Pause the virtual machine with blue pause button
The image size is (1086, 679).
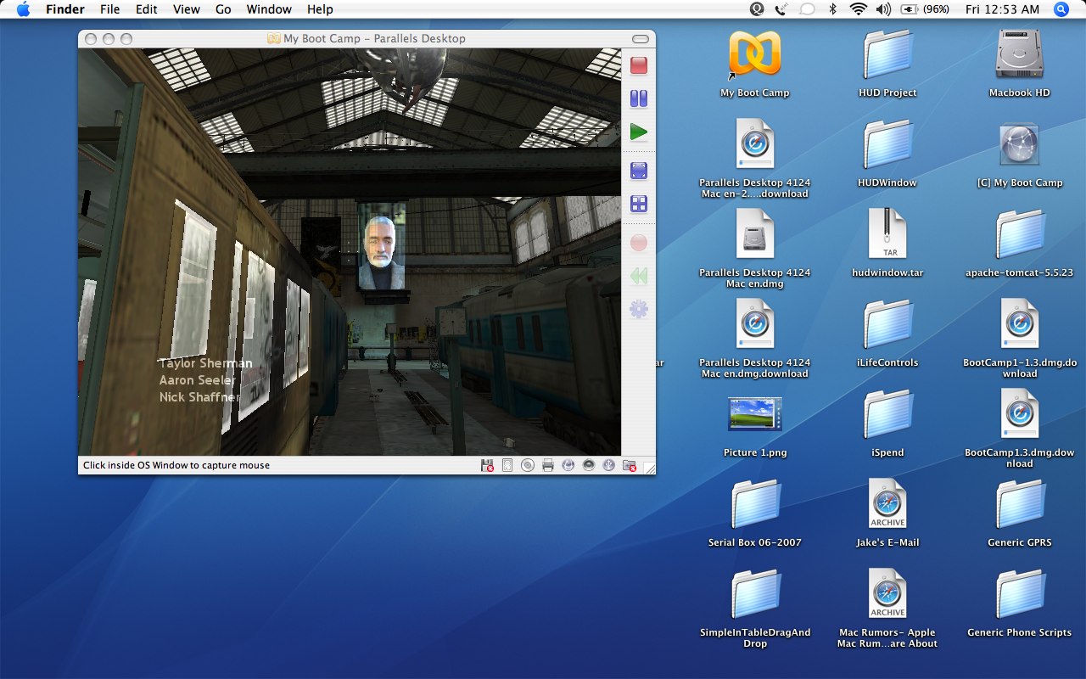[x=639, y=98]
